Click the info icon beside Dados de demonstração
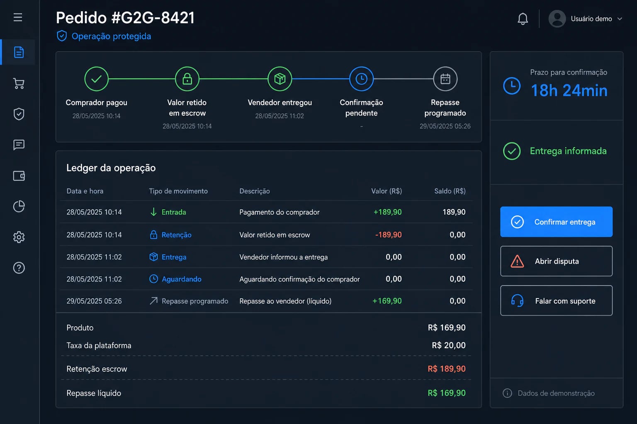637x424 pixels. click(507, 393)
